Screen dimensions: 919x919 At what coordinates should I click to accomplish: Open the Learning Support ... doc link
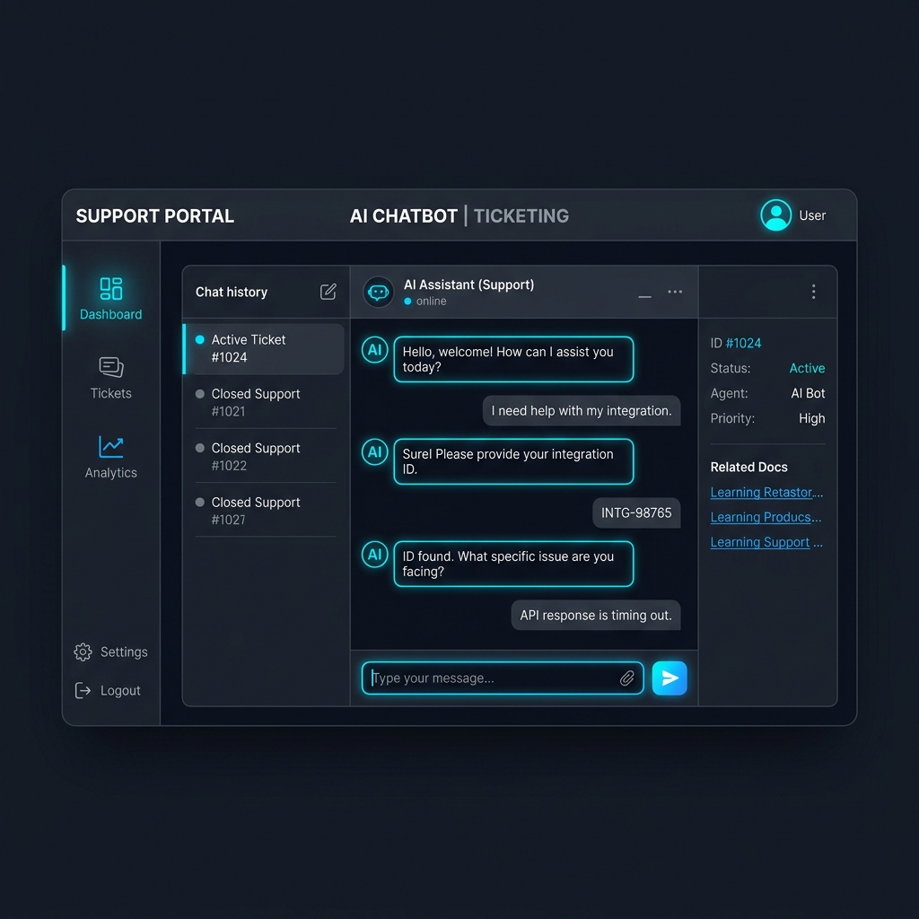point(766,542)
